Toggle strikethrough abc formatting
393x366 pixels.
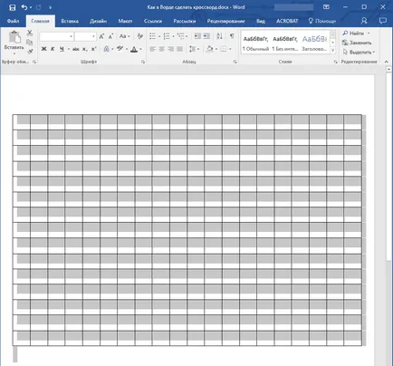click(76, 49)
